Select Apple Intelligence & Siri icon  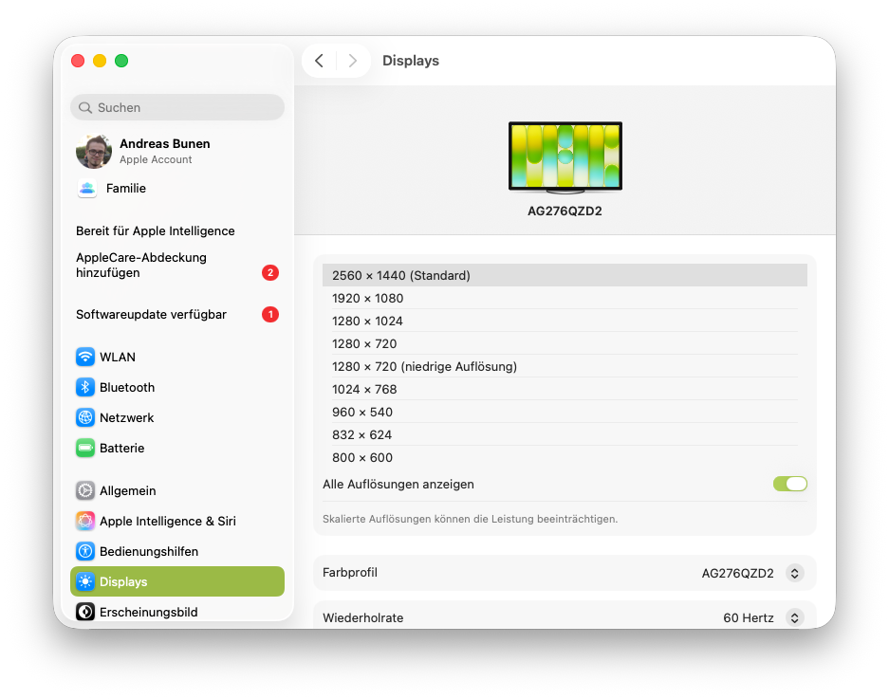[x=86, y=521]
